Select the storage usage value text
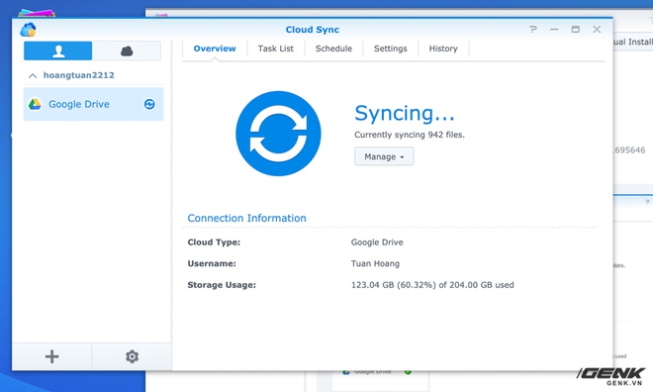Image resolution: width=653 pixels, height=392 pixels. click(432, 285)
